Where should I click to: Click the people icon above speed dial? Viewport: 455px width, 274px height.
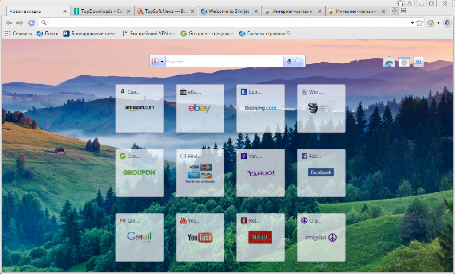[419, 62]
